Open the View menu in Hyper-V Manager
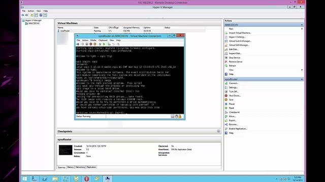325x182 pixels. [39, 11]
